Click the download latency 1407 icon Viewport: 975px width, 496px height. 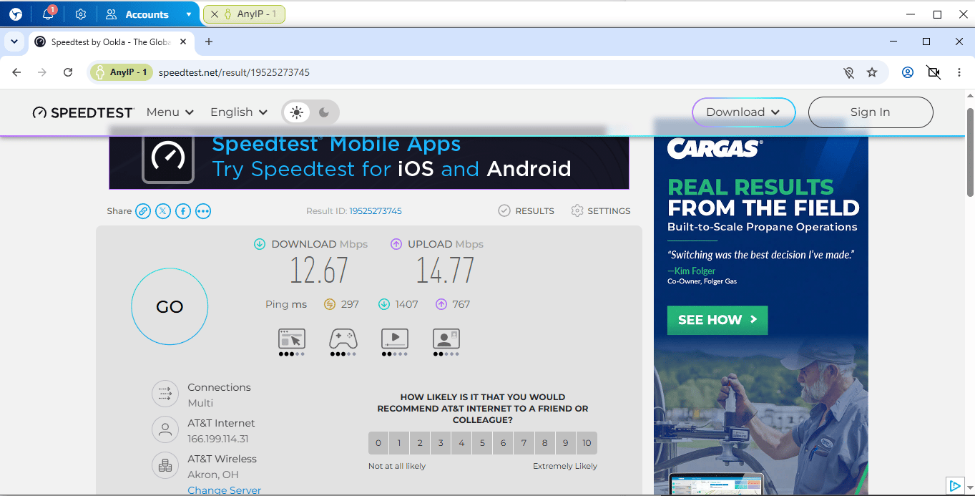(384, 304)
